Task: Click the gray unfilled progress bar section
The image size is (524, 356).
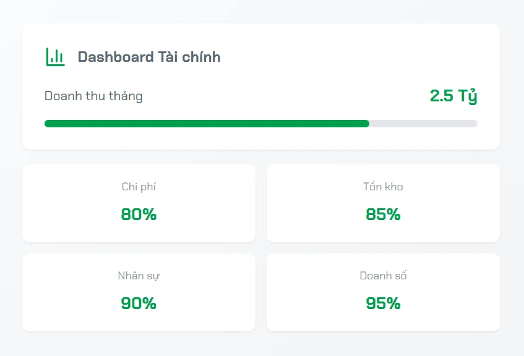Action: click(x=423, y=124)
